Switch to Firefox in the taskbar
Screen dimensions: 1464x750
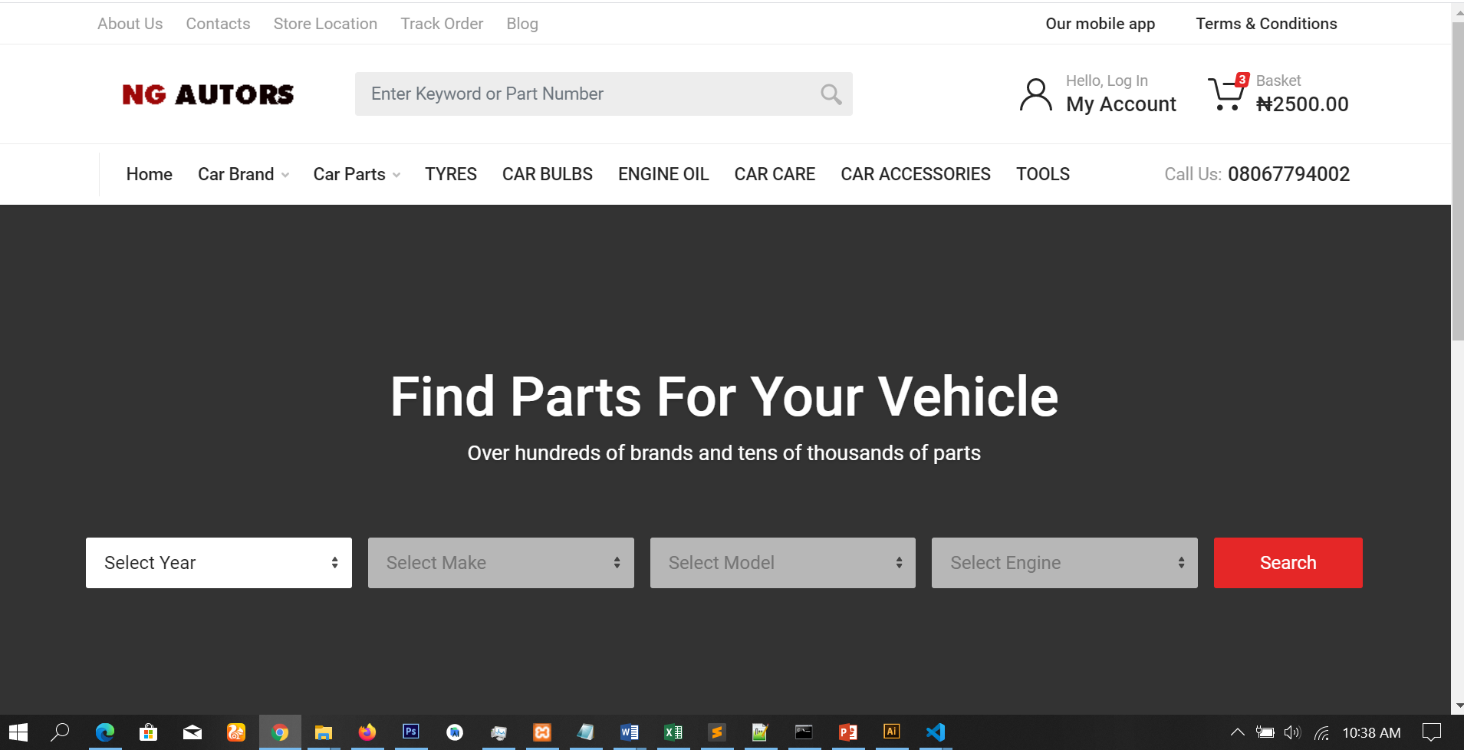tap(367, 732)
